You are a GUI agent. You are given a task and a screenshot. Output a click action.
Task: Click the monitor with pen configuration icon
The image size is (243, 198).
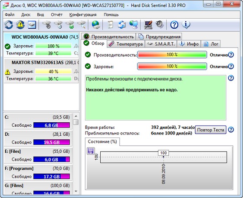pyautogui.click(x=148, y=24)
